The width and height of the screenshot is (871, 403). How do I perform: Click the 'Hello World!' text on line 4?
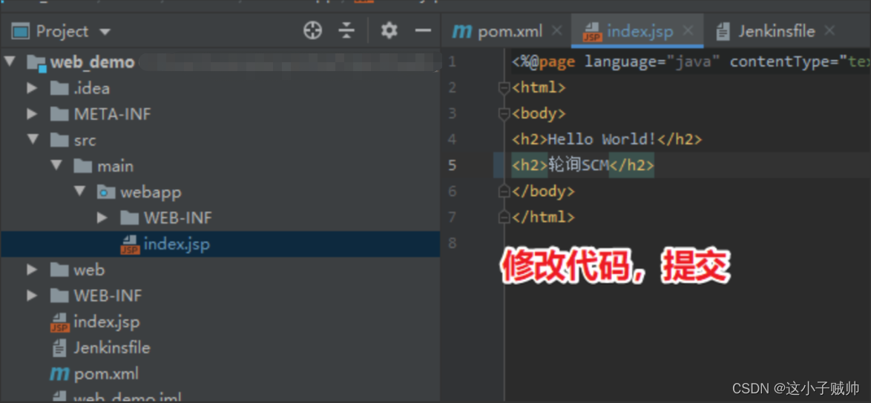coord(602,139)
